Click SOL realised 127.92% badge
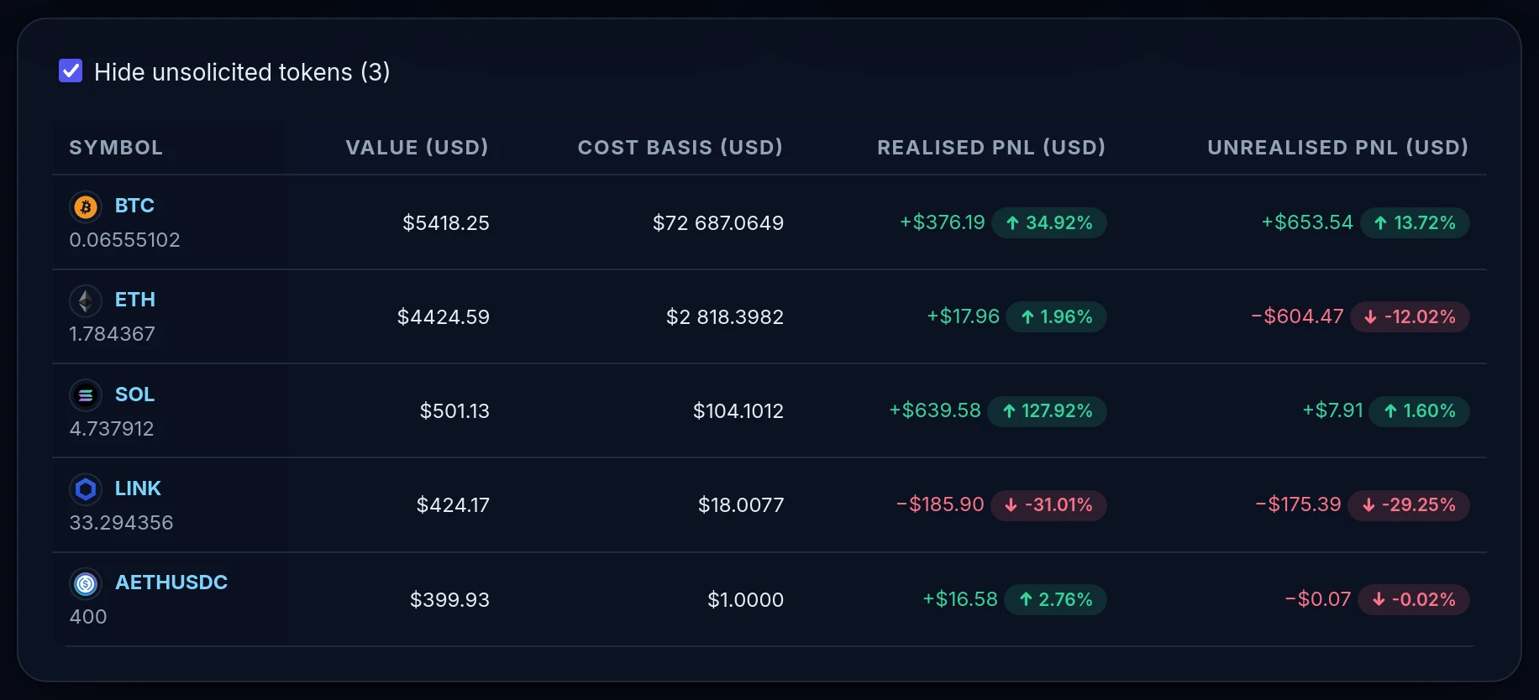Image resolution: width=1539 pixels, height=700 pixels. click(x=1047, y=411)
